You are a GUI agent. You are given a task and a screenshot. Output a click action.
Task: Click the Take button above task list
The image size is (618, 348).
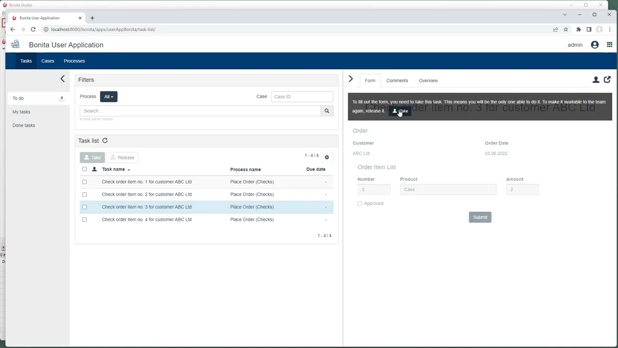[92, 158]
